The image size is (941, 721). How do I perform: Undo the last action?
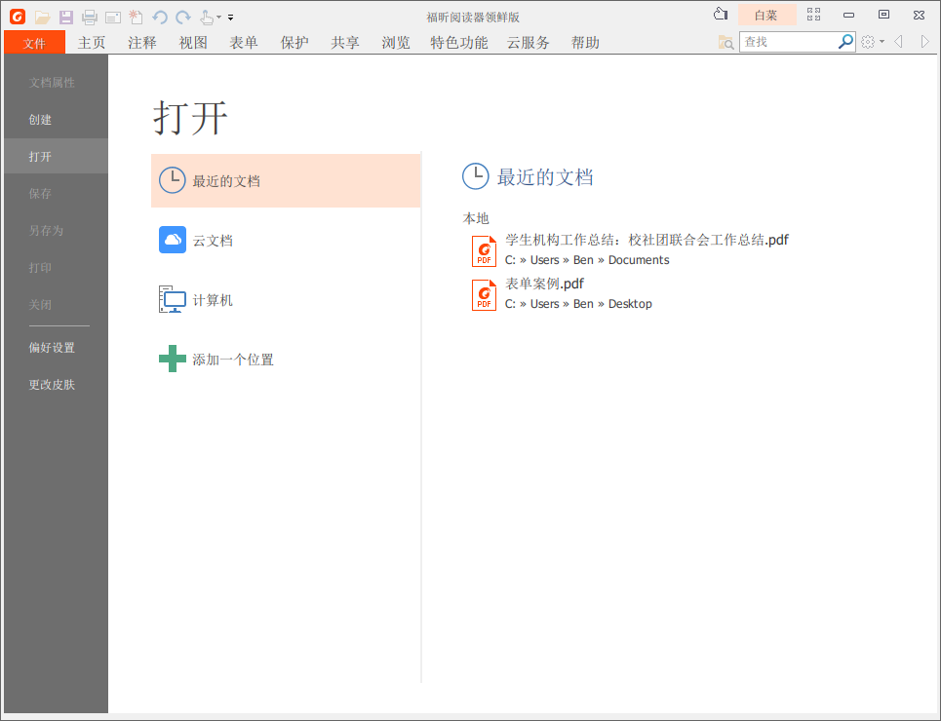pos(158,17)
